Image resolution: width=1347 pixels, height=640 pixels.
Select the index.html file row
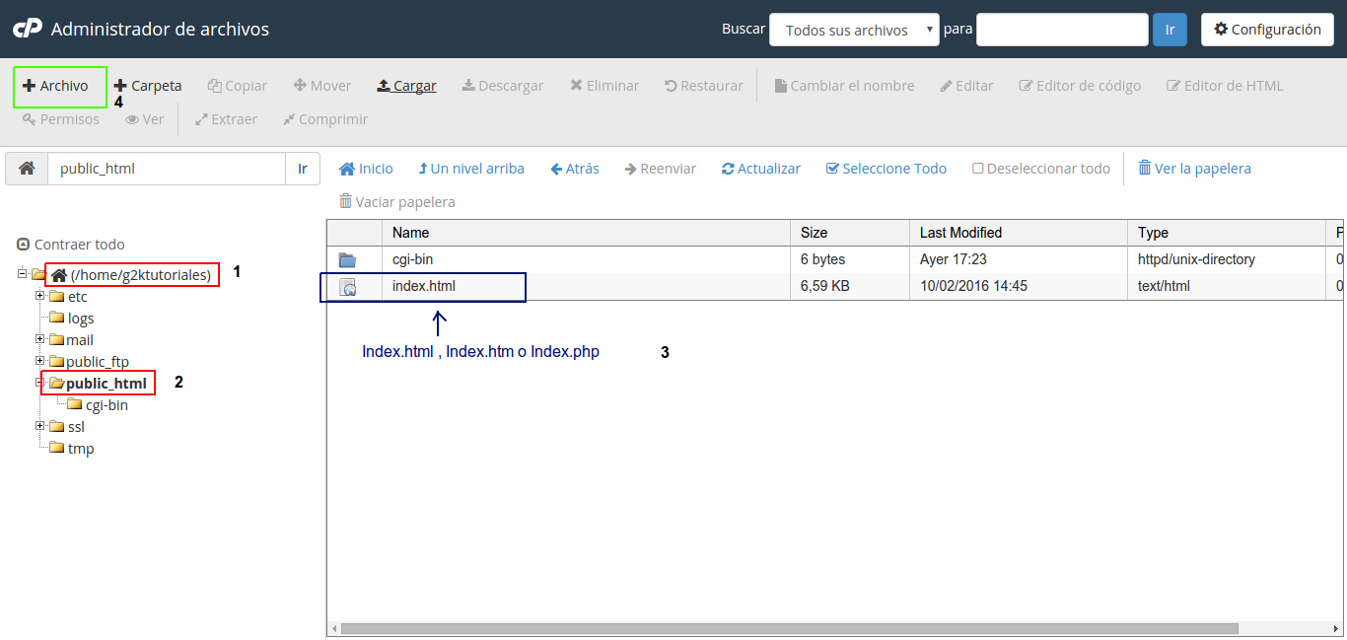point(424,286)
